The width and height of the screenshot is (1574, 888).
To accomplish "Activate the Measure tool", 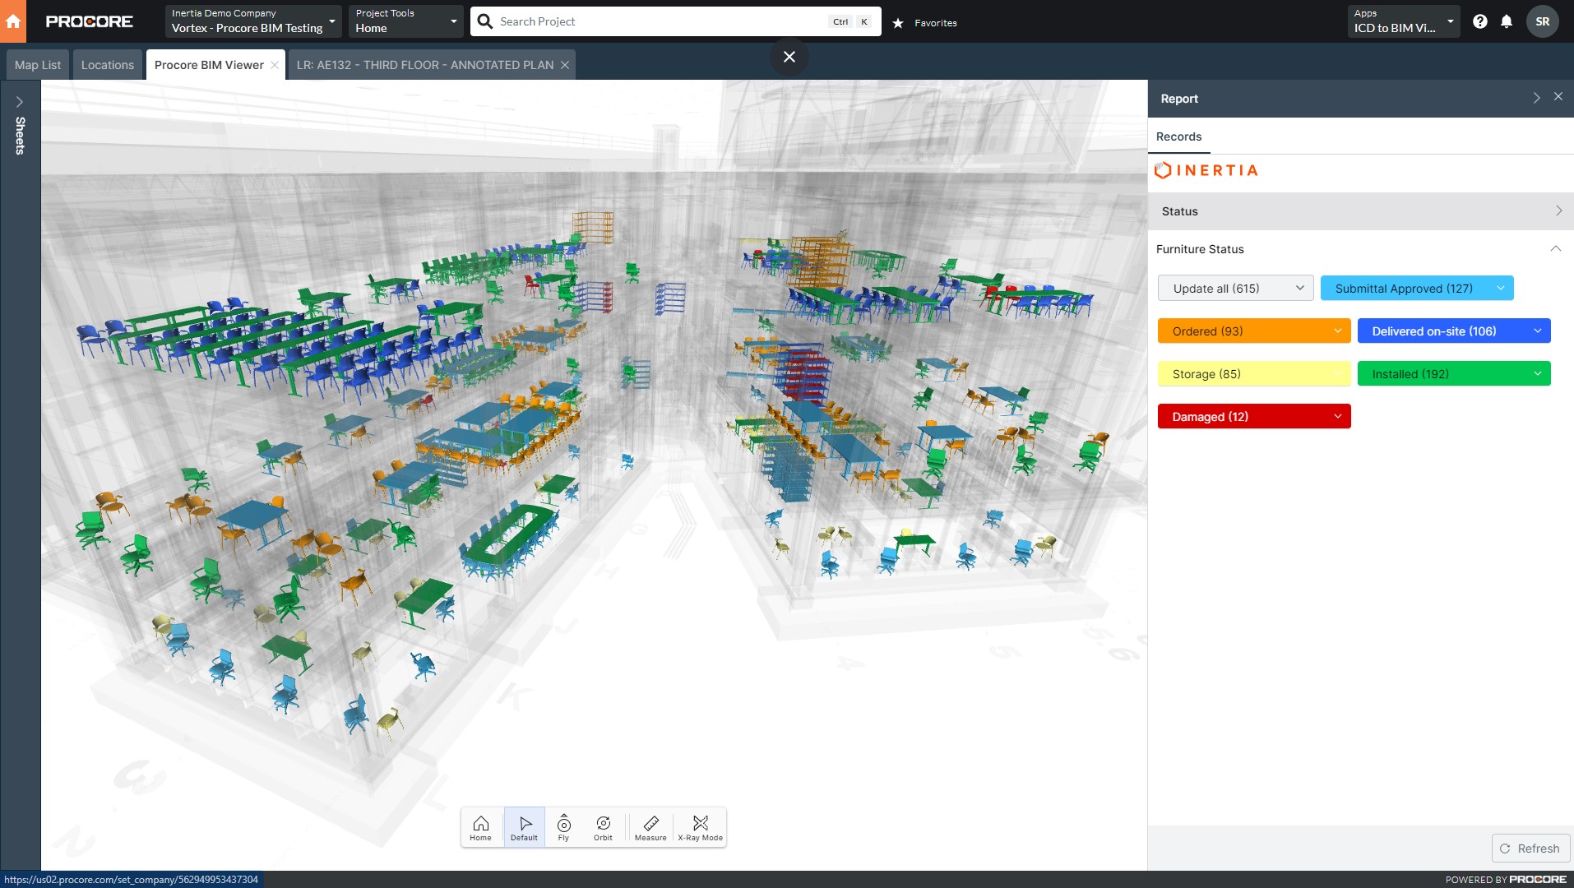I will pyautogui.click(x=650, y=827).
